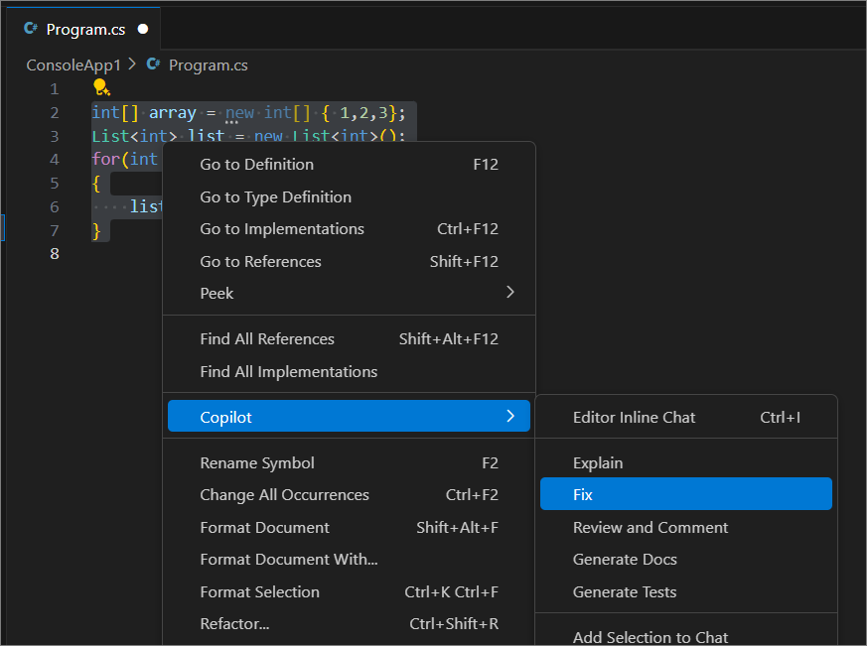Image resolution: width=867 pixels, height=646 pixels.
Task: Click the closing brace on line 7
Action: click(96, 230)
